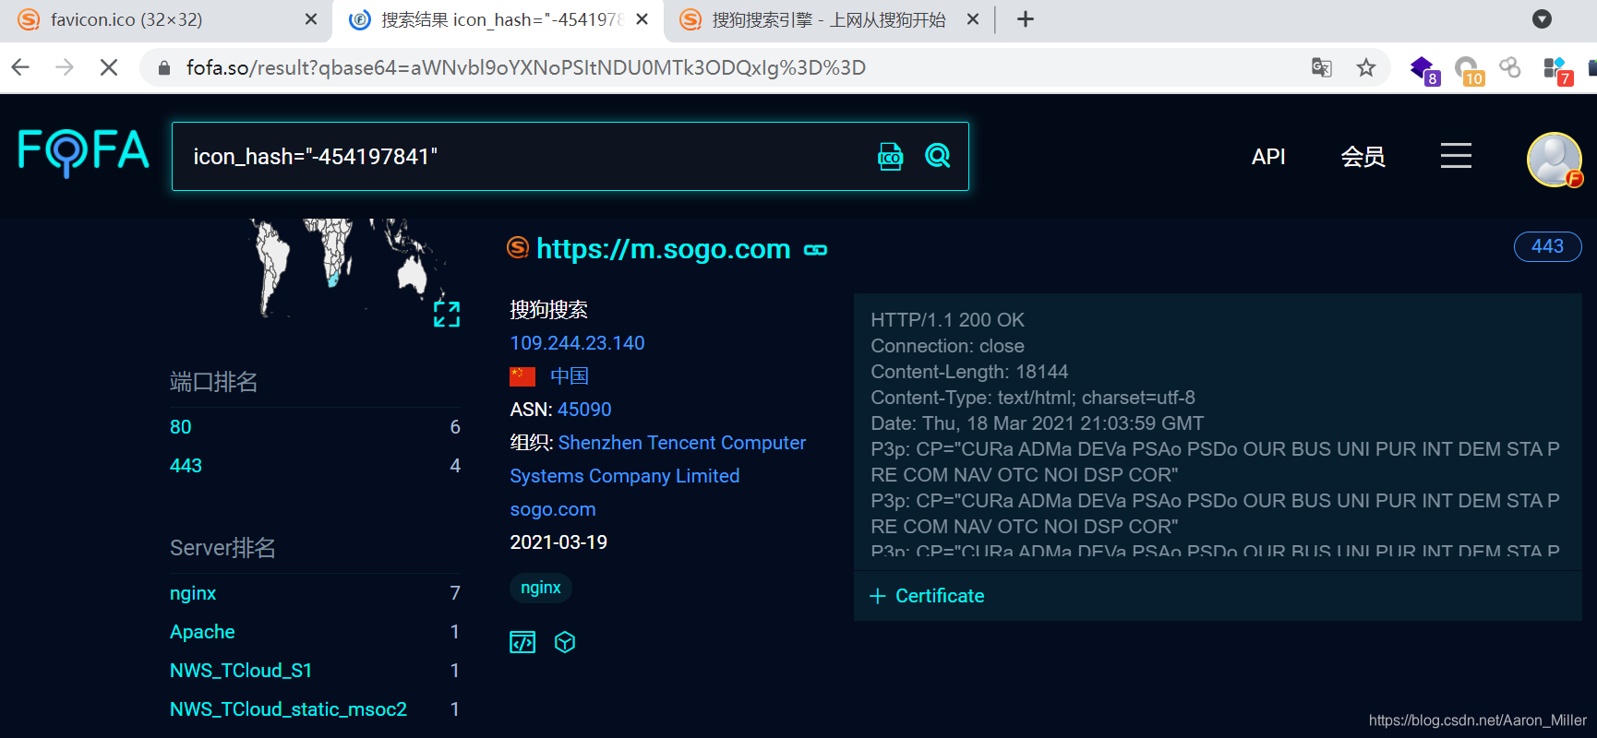The height and width of the screenshot is (738, 1597).
Task: Open the new tab button
Action: (x=1026, y=19)
